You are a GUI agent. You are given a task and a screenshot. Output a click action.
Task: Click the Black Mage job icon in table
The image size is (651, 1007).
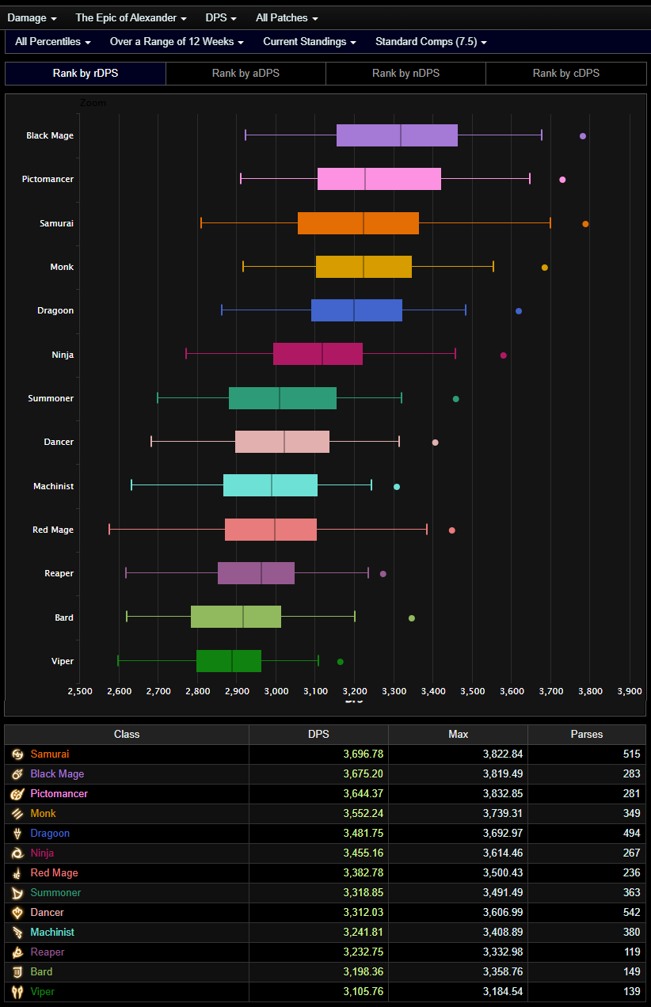pos(17,774)
